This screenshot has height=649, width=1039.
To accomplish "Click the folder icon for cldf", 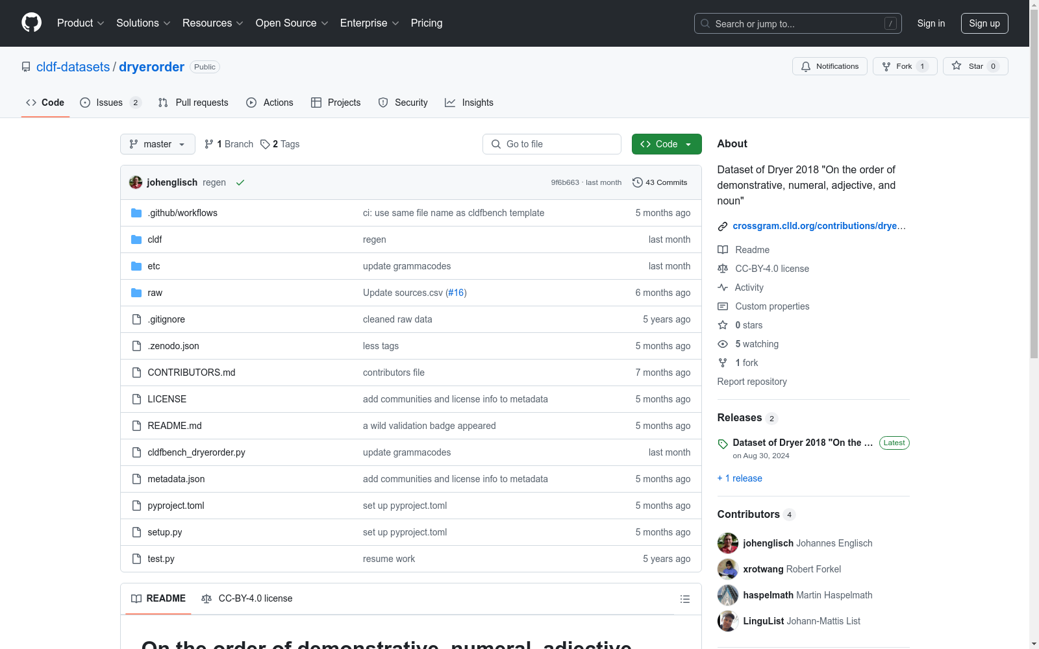I will (136, 239).
